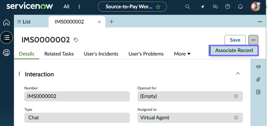Open the All menu
Screen dimensions: 267x126
(67, 7)
